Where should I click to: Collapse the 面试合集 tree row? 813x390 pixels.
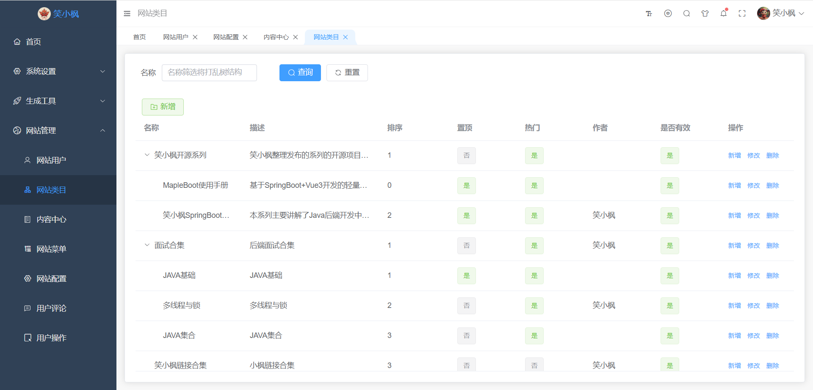coord(147,245)
